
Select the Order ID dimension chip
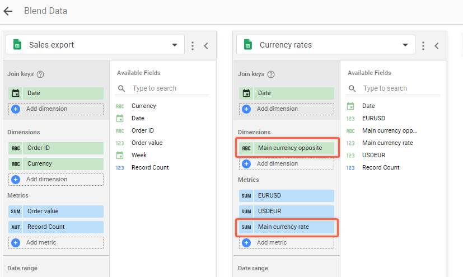coord(56,148)
